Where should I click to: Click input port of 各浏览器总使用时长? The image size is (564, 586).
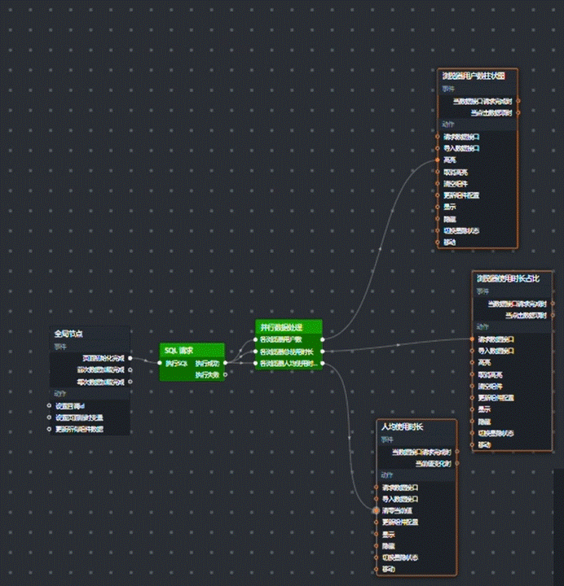click(x=256, y=352)
